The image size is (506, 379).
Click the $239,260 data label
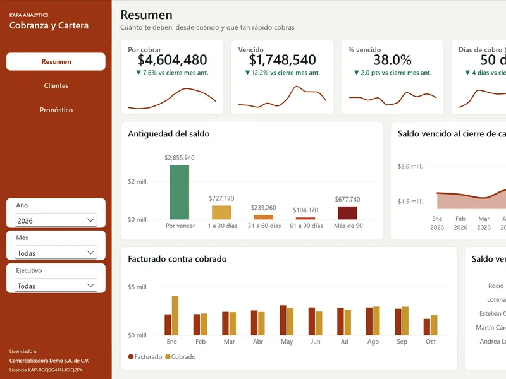click(x=263, y=208)
